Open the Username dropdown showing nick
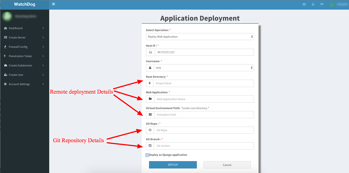The width and height of the screenshot is (349, 173). point(204,68)
